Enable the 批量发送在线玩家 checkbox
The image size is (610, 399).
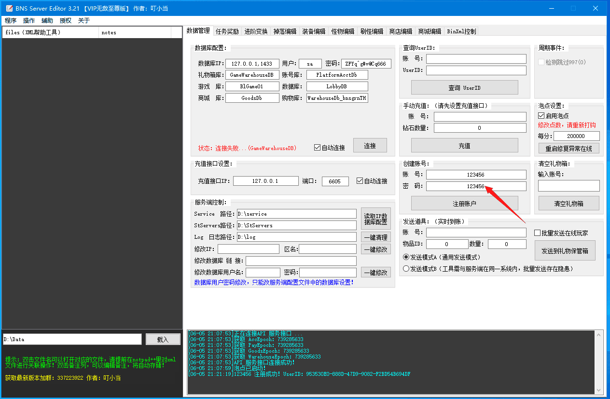pos(537,232)
